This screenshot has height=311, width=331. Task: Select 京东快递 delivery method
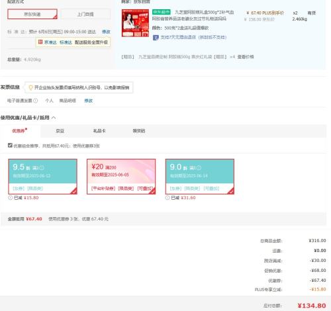click(32, 14)
